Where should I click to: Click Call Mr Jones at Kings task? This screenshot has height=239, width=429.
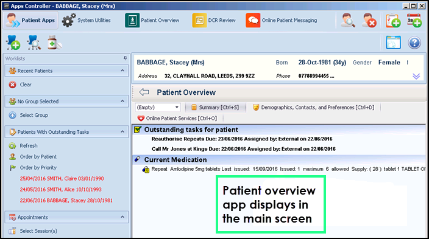pyautogui.click(x=244, y=149)
